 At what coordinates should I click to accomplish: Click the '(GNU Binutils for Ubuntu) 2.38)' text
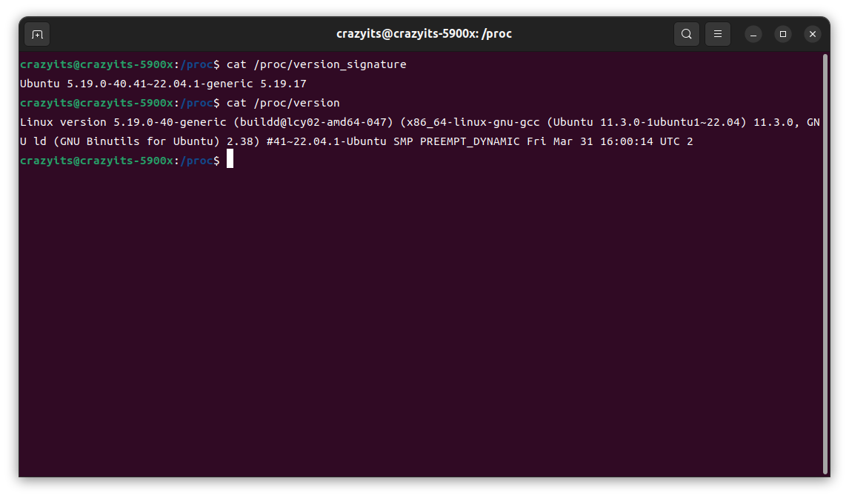pos(156,141)
